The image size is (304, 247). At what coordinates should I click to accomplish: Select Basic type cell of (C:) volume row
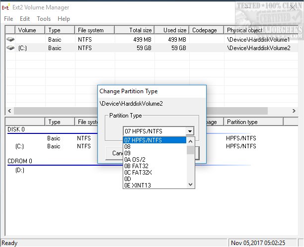pos(55,48)
